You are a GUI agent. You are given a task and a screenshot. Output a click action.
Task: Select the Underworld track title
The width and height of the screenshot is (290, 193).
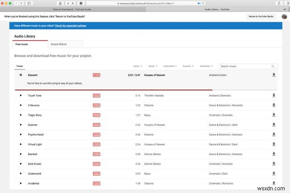35,173
